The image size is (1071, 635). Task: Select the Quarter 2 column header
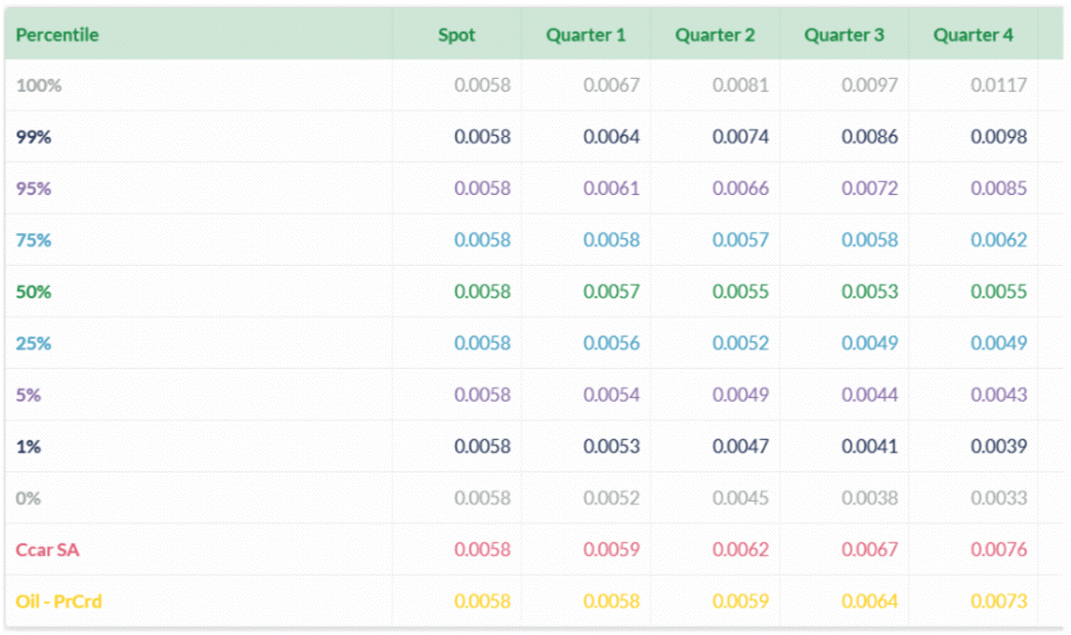715,34
